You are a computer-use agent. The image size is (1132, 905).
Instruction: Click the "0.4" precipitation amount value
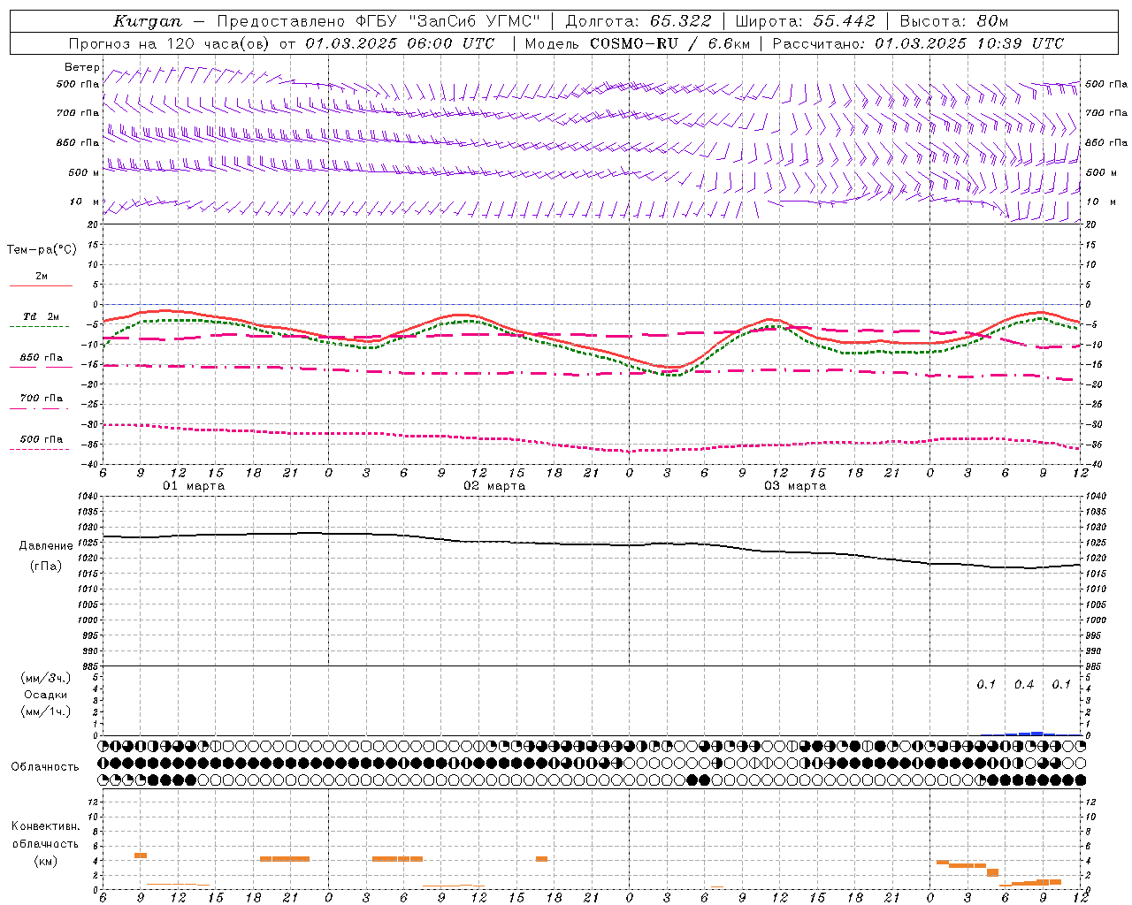[1024, 684]
